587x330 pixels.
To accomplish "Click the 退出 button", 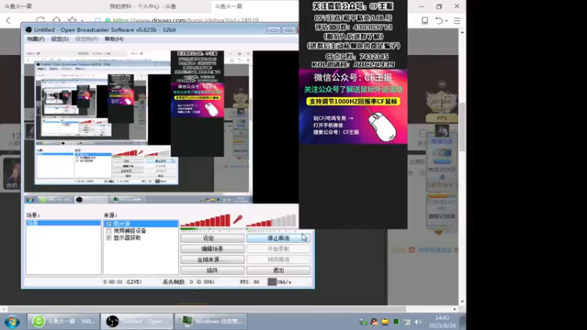I will 279,270.
